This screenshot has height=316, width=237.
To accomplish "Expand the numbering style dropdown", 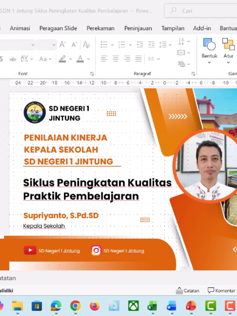I will [x=130, y=45].
